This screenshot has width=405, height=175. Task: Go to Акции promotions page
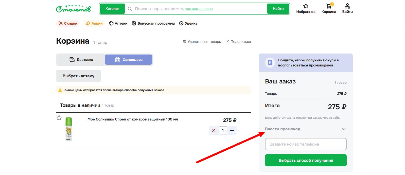coord(94,23)
